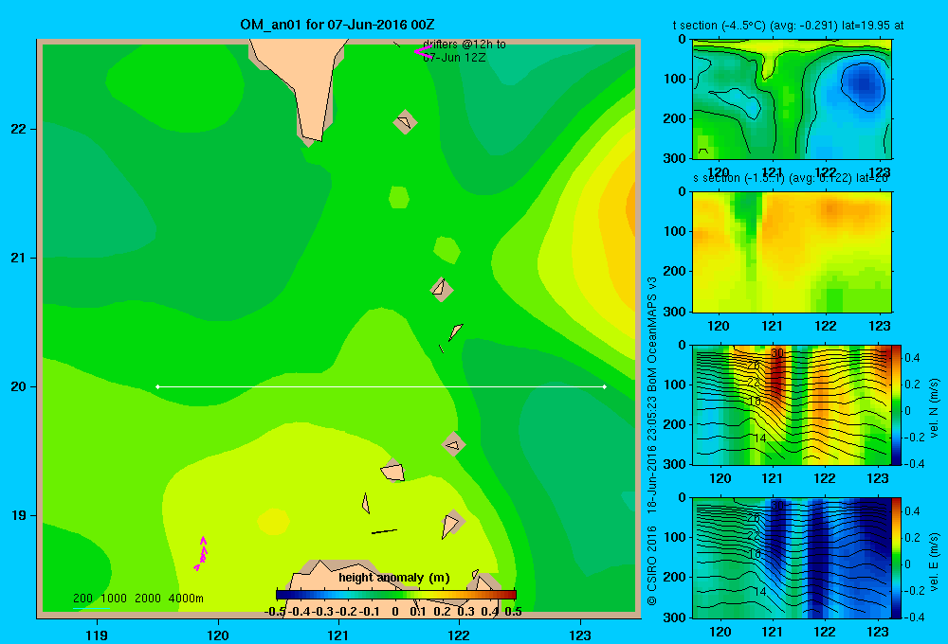Click the vel. E velocity color bar
This screenshot has height=644, width=948.
point(896,558)
